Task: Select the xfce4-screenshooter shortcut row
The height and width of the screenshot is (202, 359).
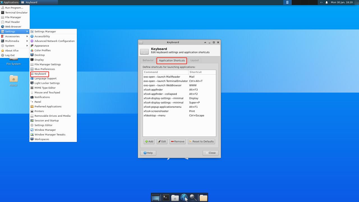Action: tap(179, 111)
